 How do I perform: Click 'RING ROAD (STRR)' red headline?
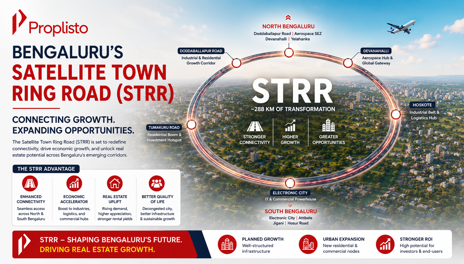93,93
